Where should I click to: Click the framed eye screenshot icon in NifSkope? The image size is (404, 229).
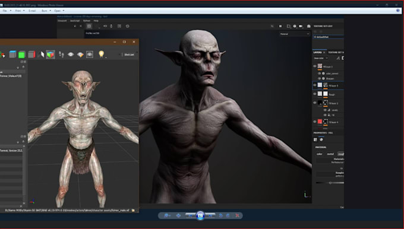click(89, 55)
